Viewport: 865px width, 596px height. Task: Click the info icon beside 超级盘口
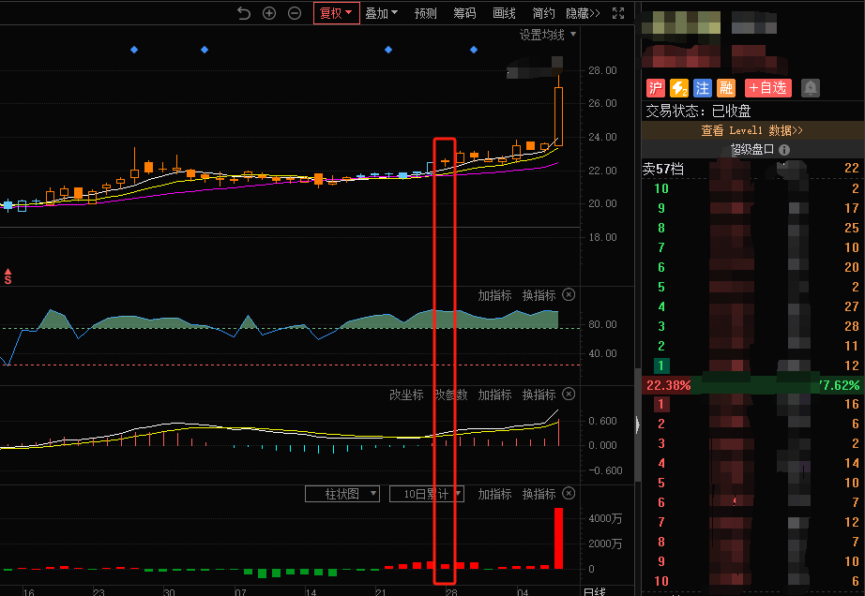tap(783, 150)
